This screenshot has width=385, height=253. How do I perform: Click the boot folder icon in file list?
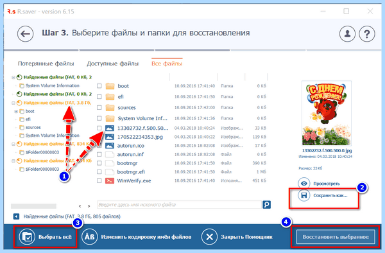(110, 86)
